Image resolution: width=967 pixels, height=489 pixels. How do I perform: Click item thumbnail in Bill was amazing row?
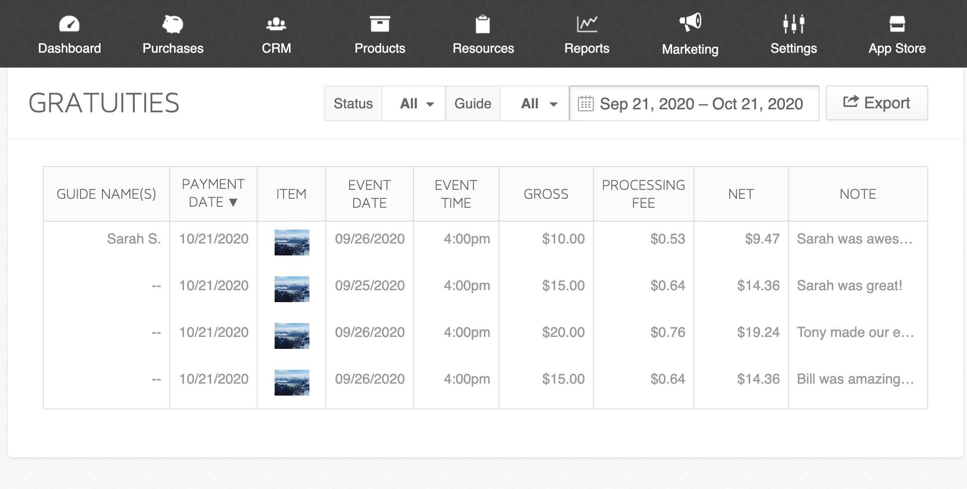pos(292,383)
